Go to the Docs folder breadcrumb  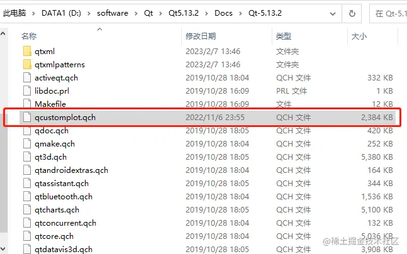tap(223, 13)
